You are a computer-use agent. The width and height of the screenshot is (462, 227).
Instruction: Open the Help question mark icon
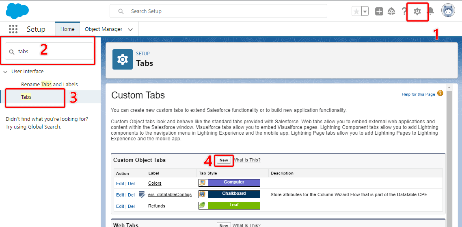tap(404, 11)
